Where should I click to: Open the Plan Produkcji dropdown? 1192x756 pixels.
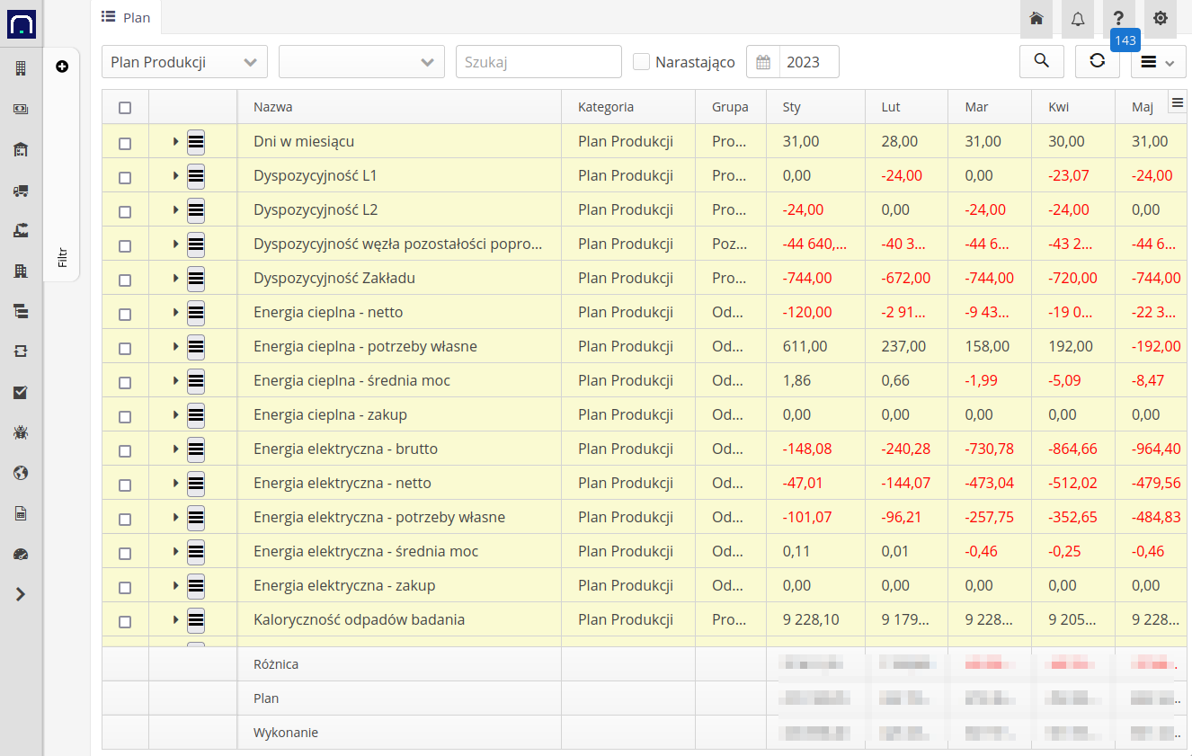[x=184, y=62]
